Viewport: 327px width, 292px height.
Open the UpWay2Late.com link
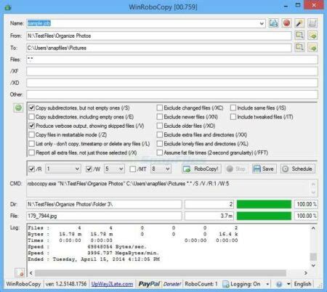pyautogui.click(x=112, y=284)
